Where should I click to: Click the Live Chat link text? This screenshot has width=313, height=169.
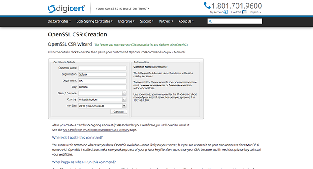tap(236, 12)
